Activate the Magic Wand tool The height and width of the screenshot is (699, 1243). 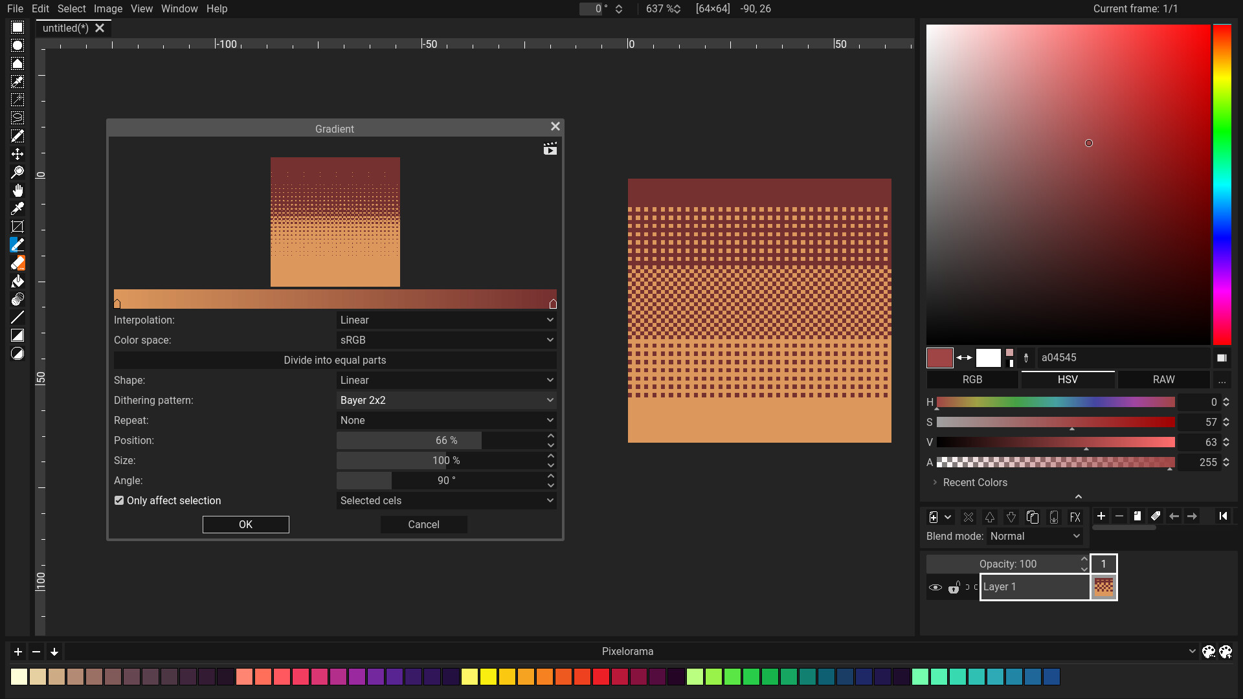coord(17,100)
